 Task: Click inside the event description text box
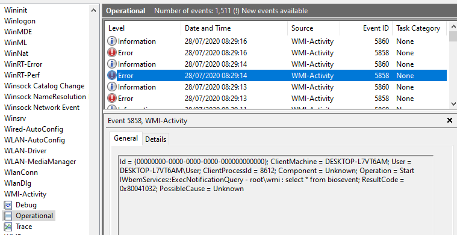pyautogui.click(x=275, y=195)
